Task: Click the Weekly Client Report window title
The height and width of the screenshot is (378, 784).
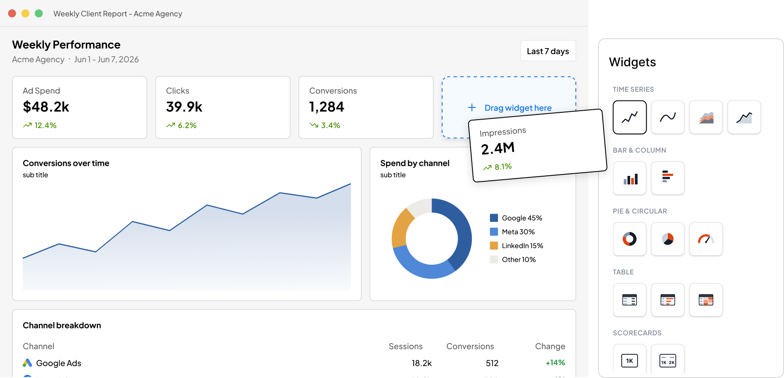Action: [x=118, y=14]
